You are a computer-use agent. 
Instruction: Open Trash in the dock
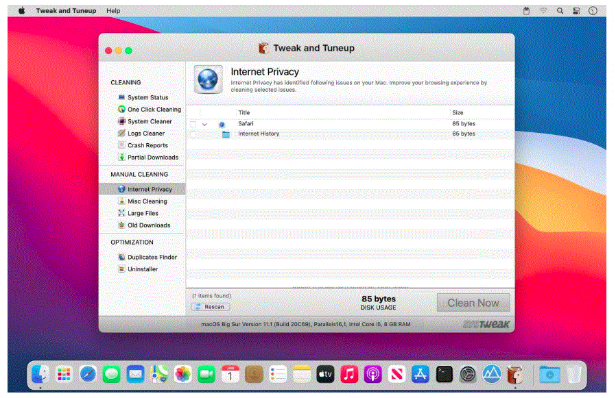click(x=574, y=374)
